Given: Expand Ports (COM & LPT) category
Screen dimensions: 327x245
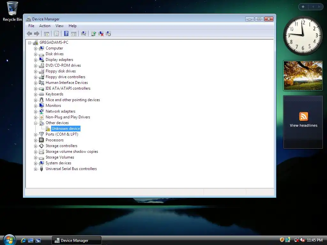Looking at the screenshot, I should [x=35, y=135].
